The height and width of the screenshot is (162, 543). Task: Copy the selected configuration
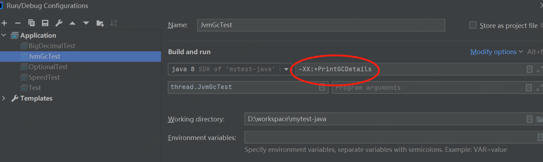click(x=32, y=23)
